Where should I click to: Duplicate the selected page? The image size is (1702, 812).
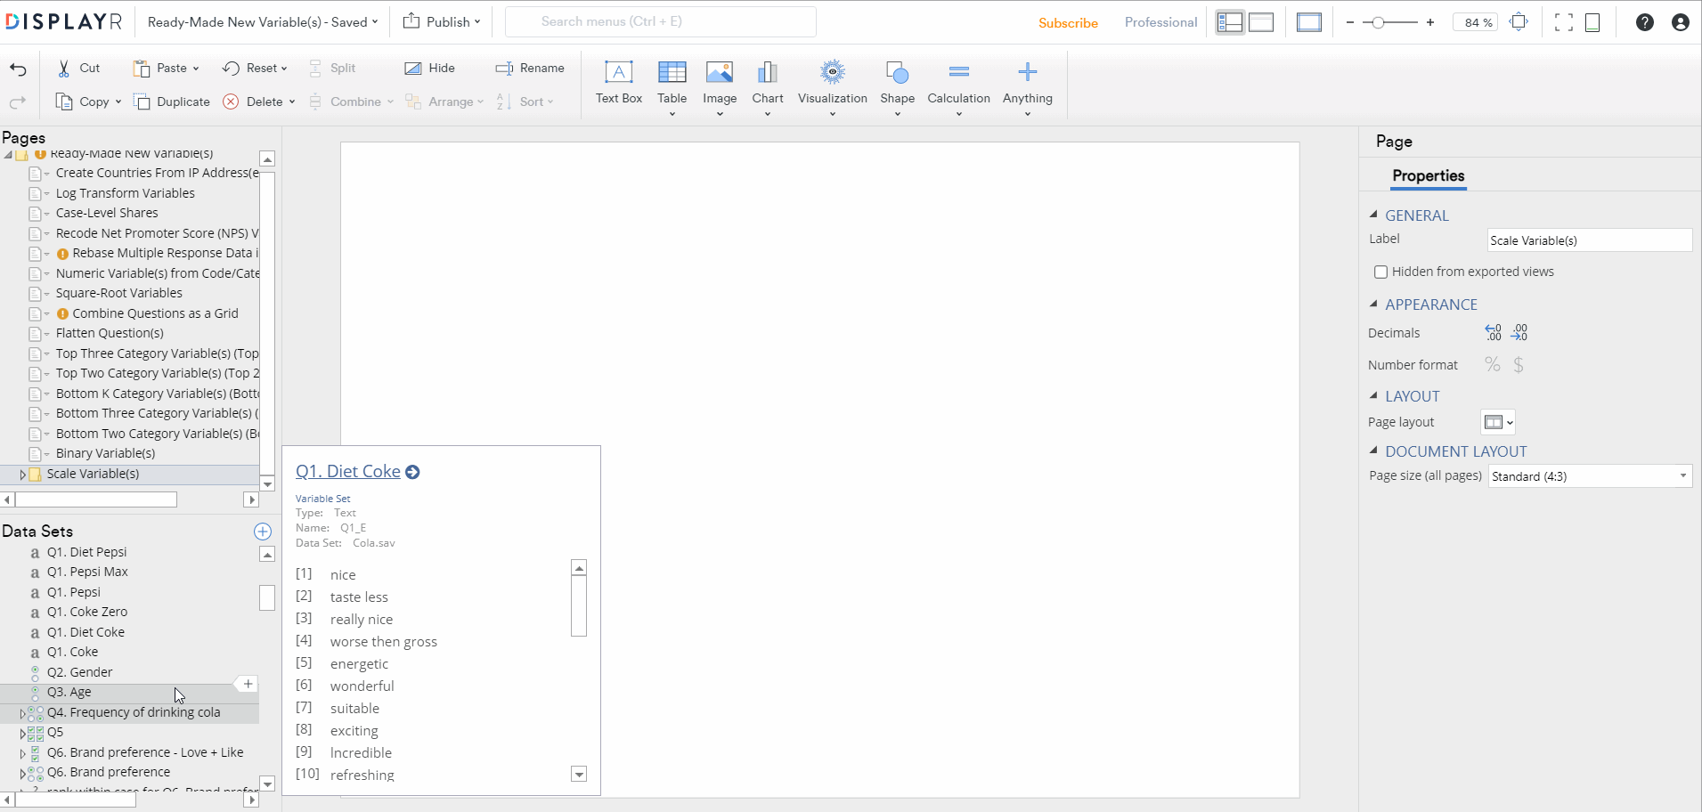click(172, 101)
